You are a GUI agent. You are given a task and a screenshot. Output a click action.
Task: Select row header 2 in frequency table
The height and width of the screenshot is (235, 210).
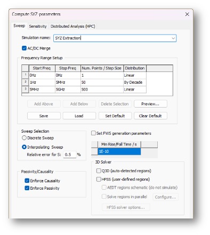coord(25,82)
